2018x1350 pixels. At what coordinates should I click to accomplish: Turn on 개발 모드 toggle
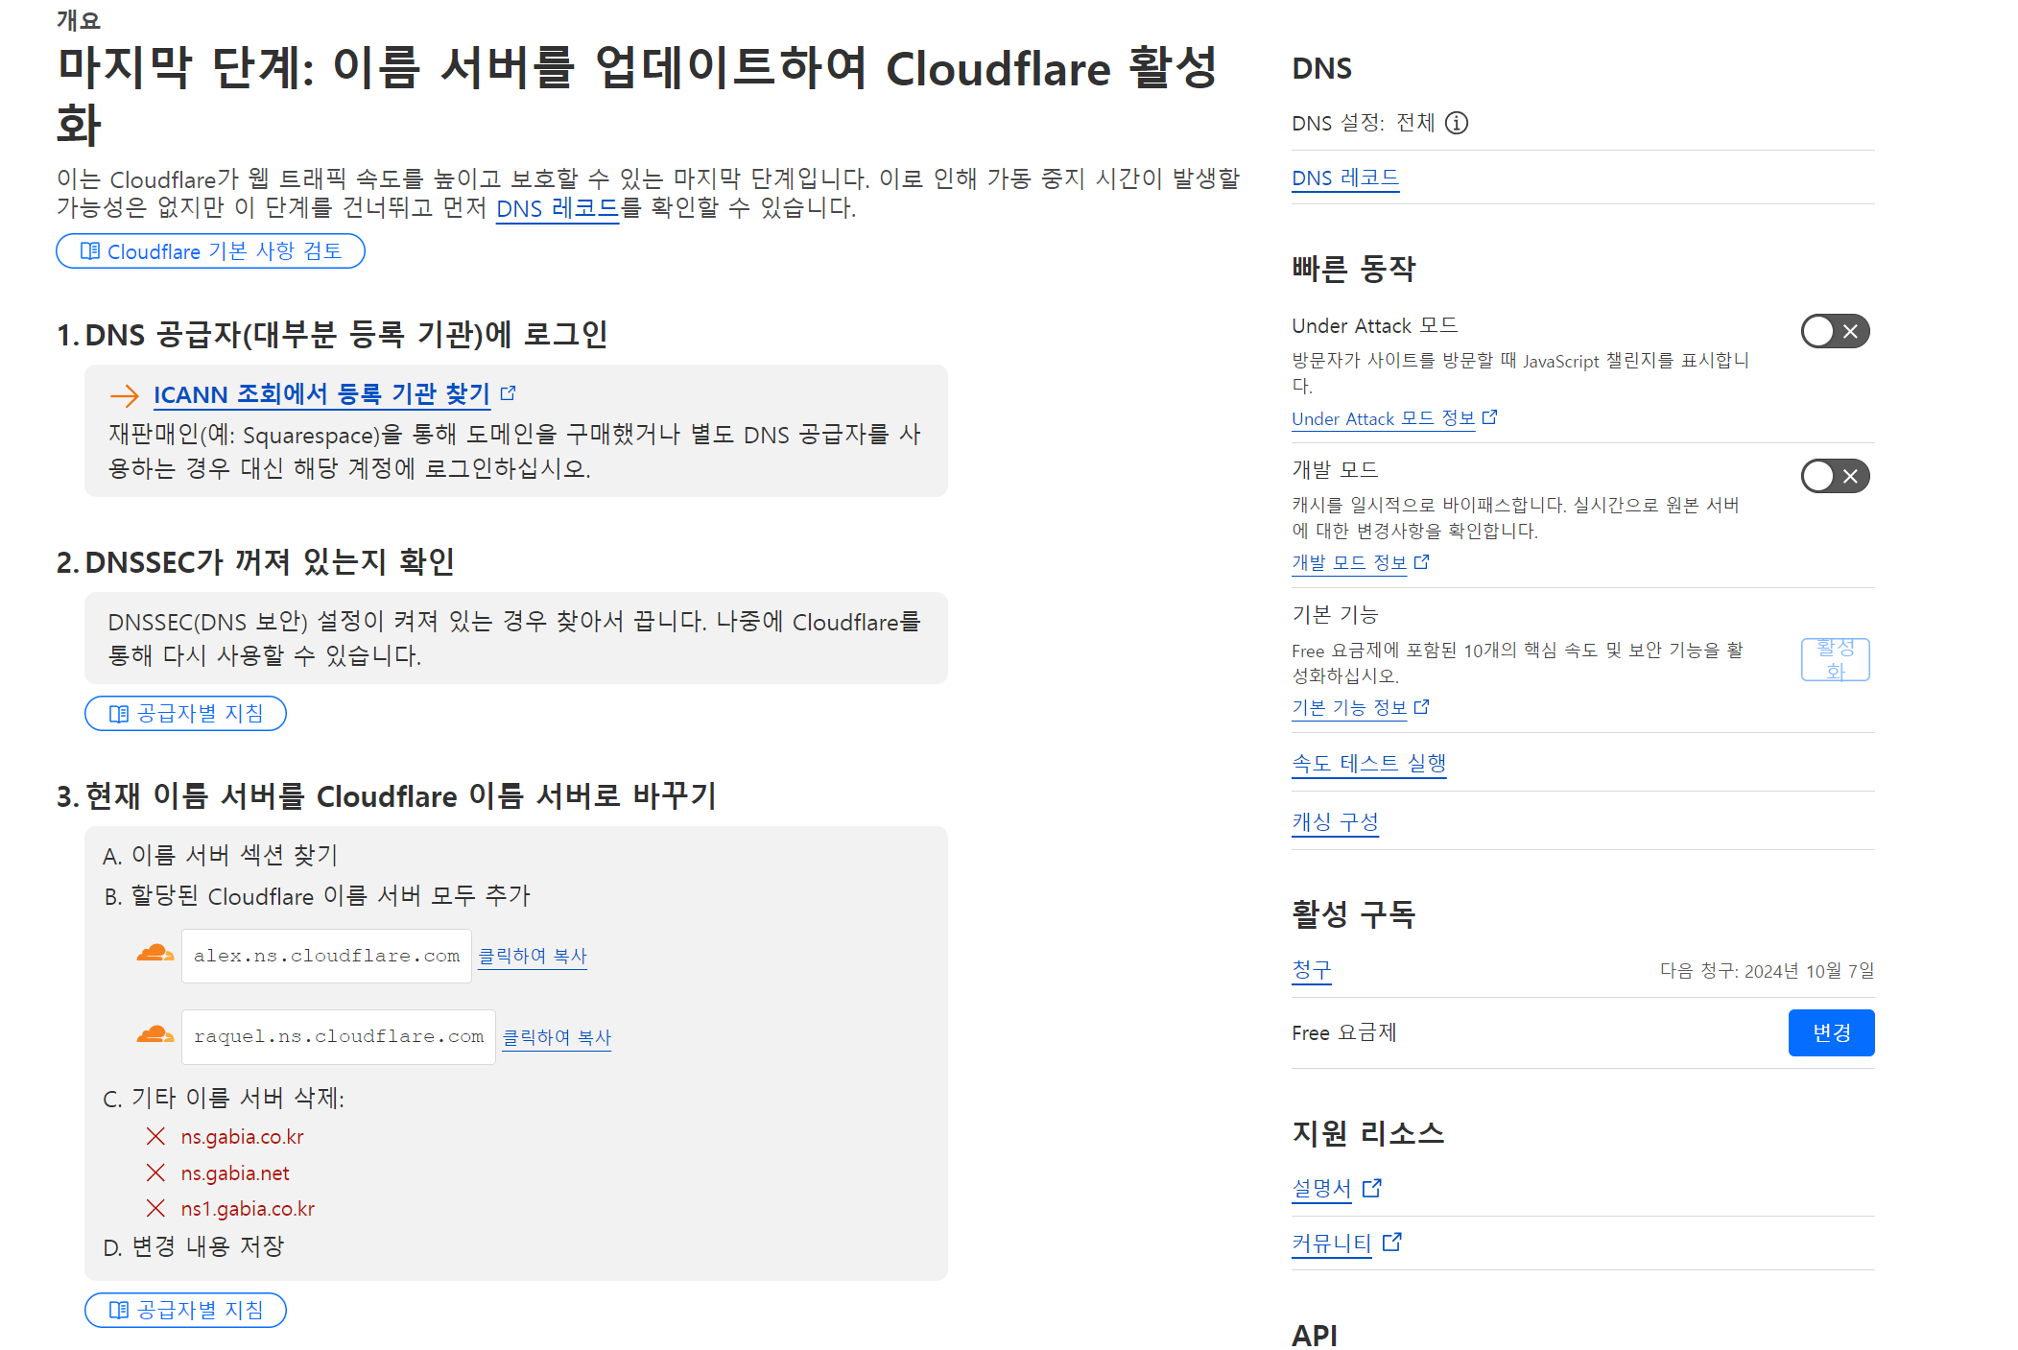coord(1834,476)
